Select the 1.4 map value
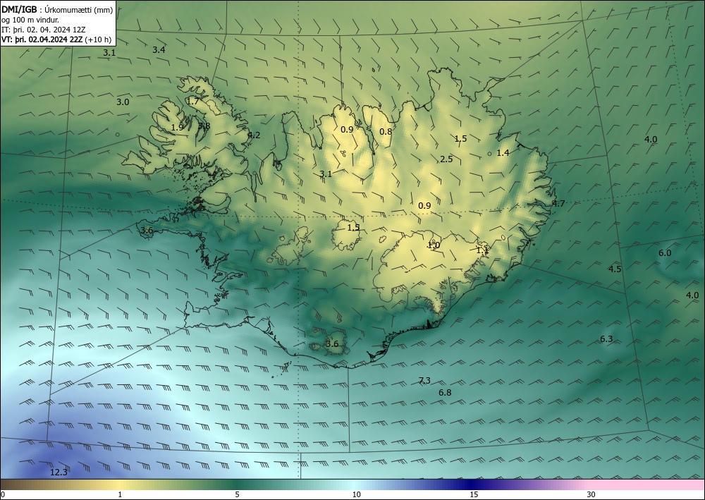Screen dimensions: 705x500 pyautogui.click(x=503, y=153)
